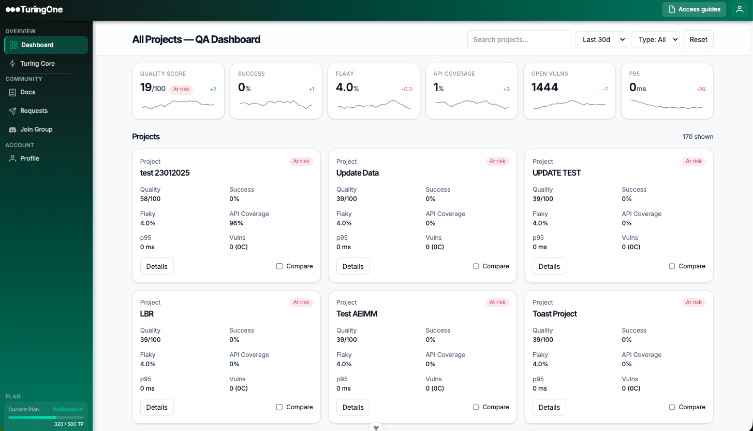Expand the Type: All filter dropdown

[655, 40]
